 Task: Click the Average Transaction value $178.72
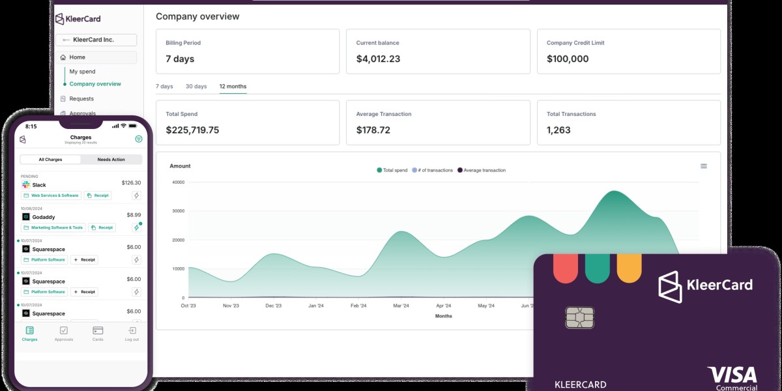point(373,130)
